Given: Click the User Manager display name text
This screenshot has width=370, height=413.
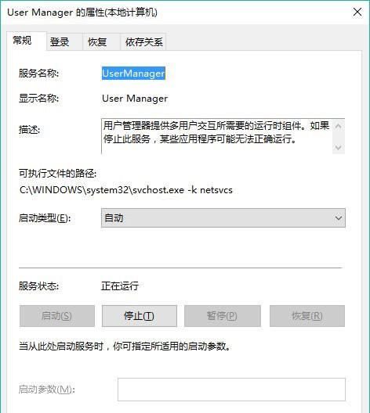Looking at the screenshot, I should click(x=135, y=99).
